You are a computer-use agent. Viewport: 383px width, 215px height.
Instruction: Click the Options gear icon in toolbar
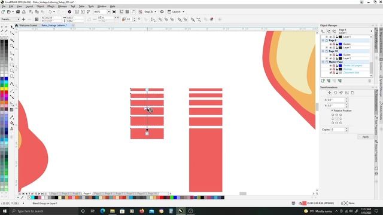pyautogui.click(x=162, y=12)
